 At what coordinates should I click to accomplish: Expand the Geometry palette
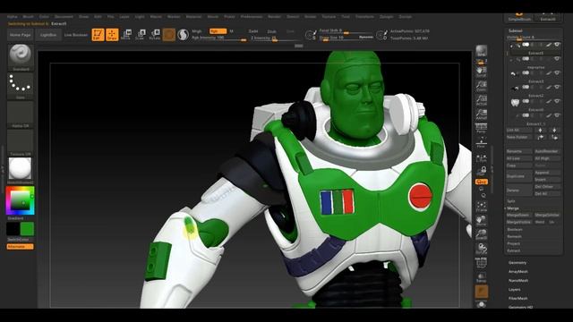(x=517, y=263)
